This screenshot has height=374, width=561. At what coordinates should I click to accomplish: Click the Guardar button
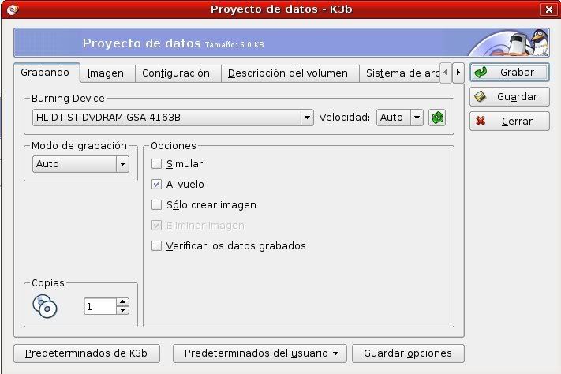point(510,96)
